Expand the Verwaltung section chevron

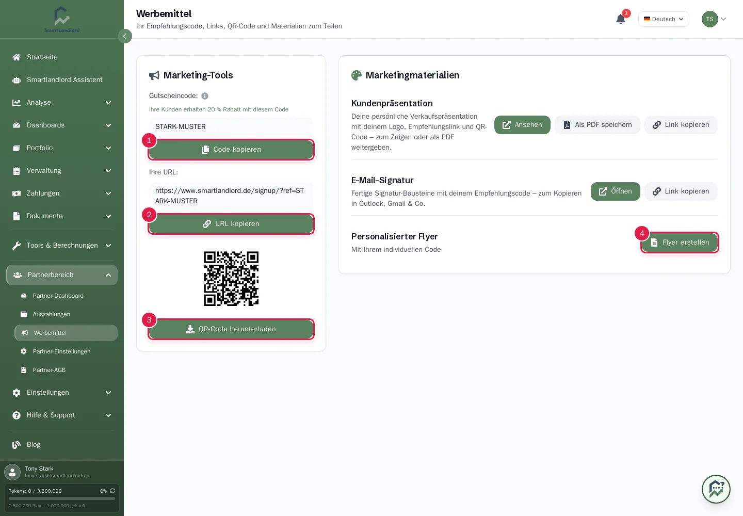(x=108, y=171)
